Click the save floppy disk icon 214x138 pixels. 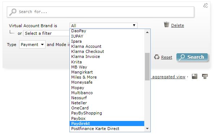tap(194, 76)
